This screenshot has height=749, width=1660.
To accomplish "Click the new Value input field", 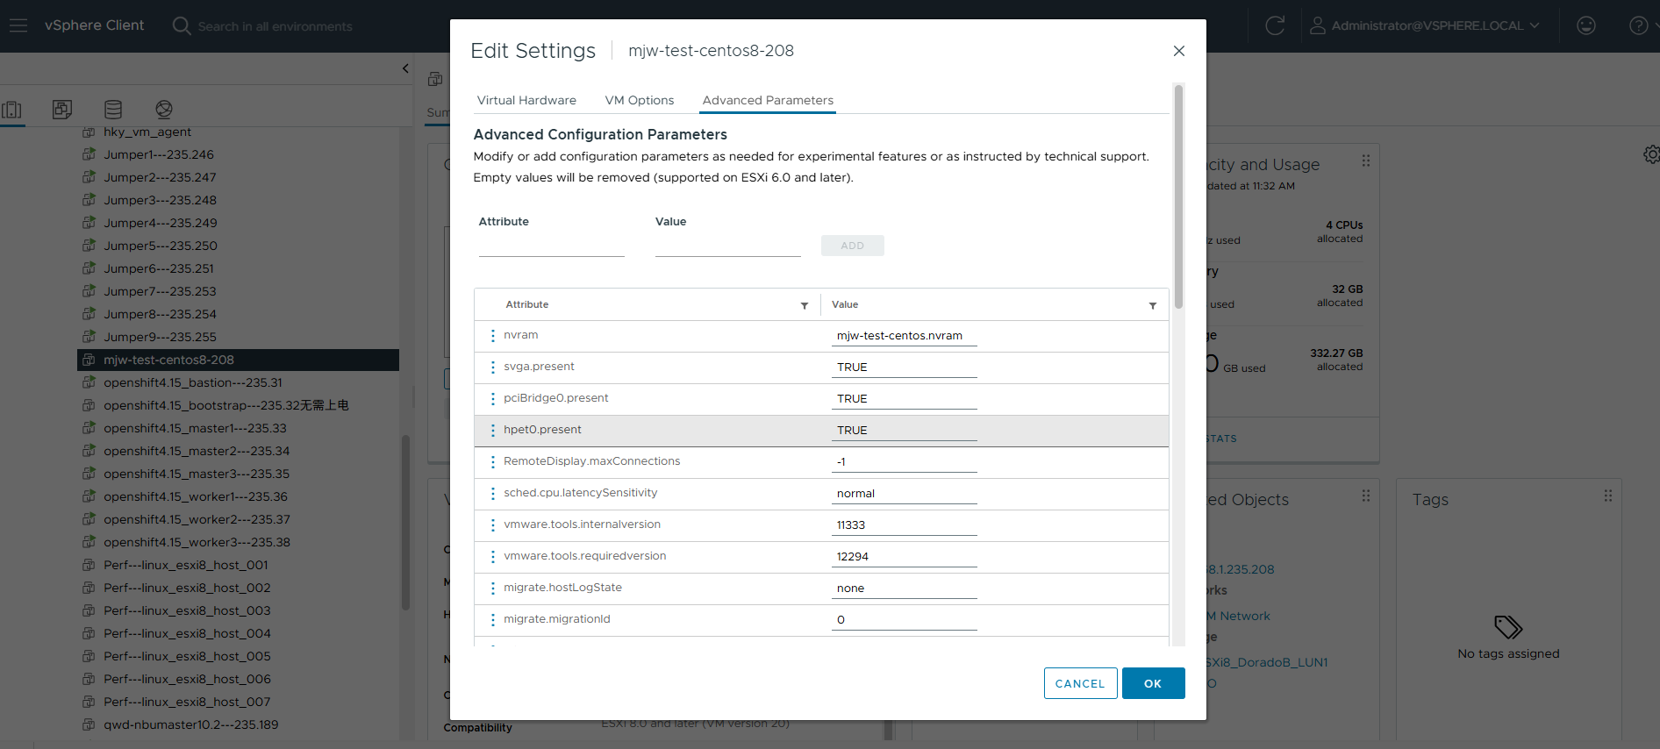I will [728, 246].
